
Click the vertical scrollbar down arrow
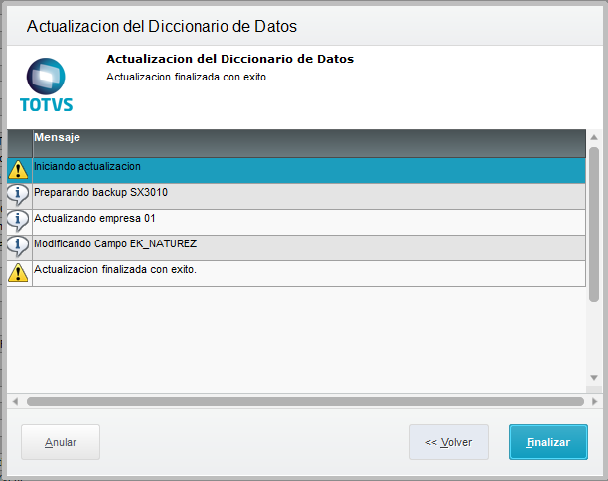(x=594, y=378)
